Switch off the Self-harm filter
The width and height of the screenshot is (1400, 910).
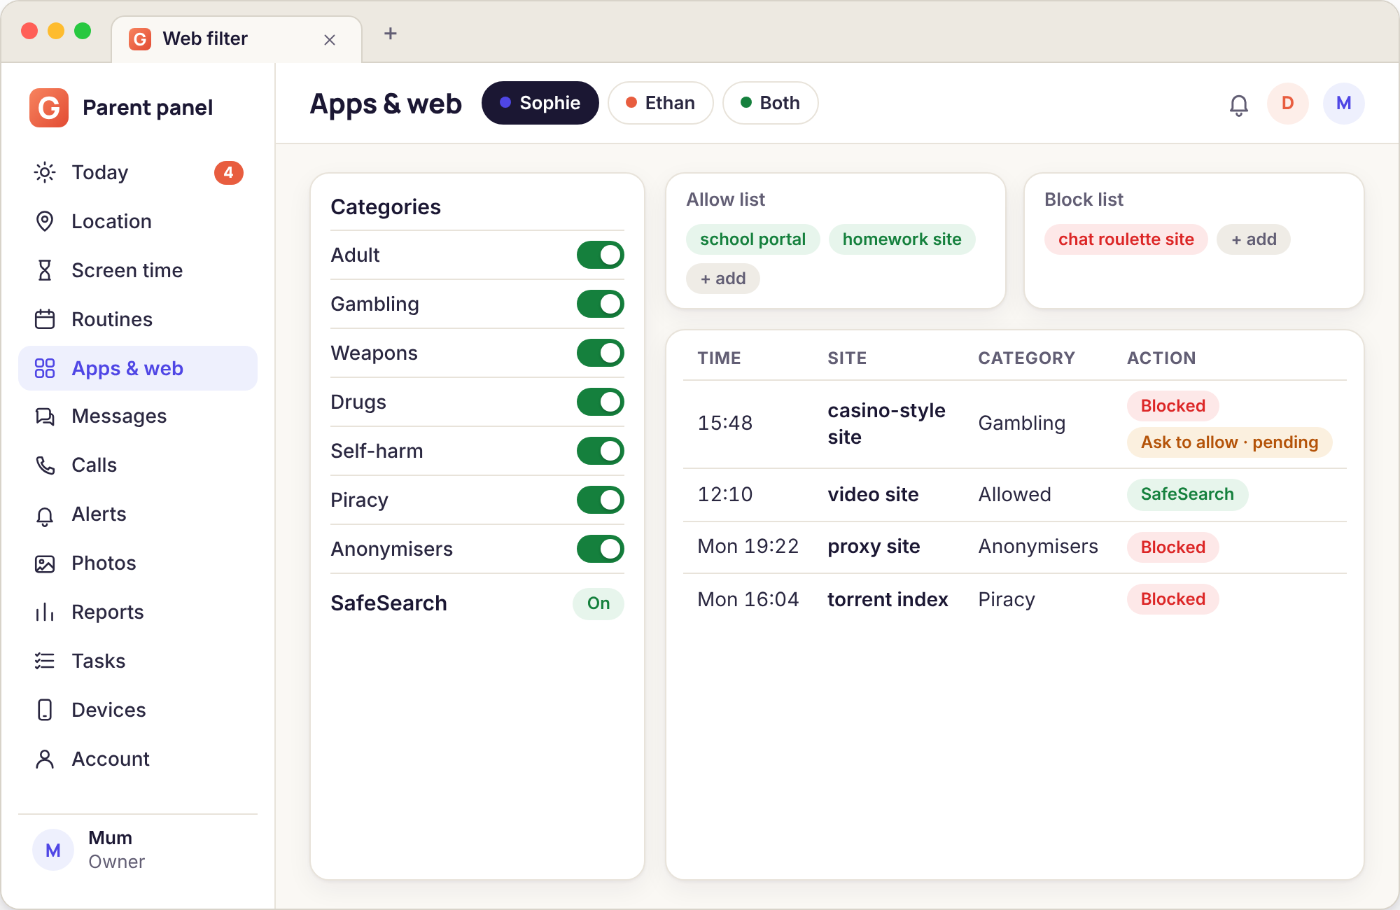(601, 451)
